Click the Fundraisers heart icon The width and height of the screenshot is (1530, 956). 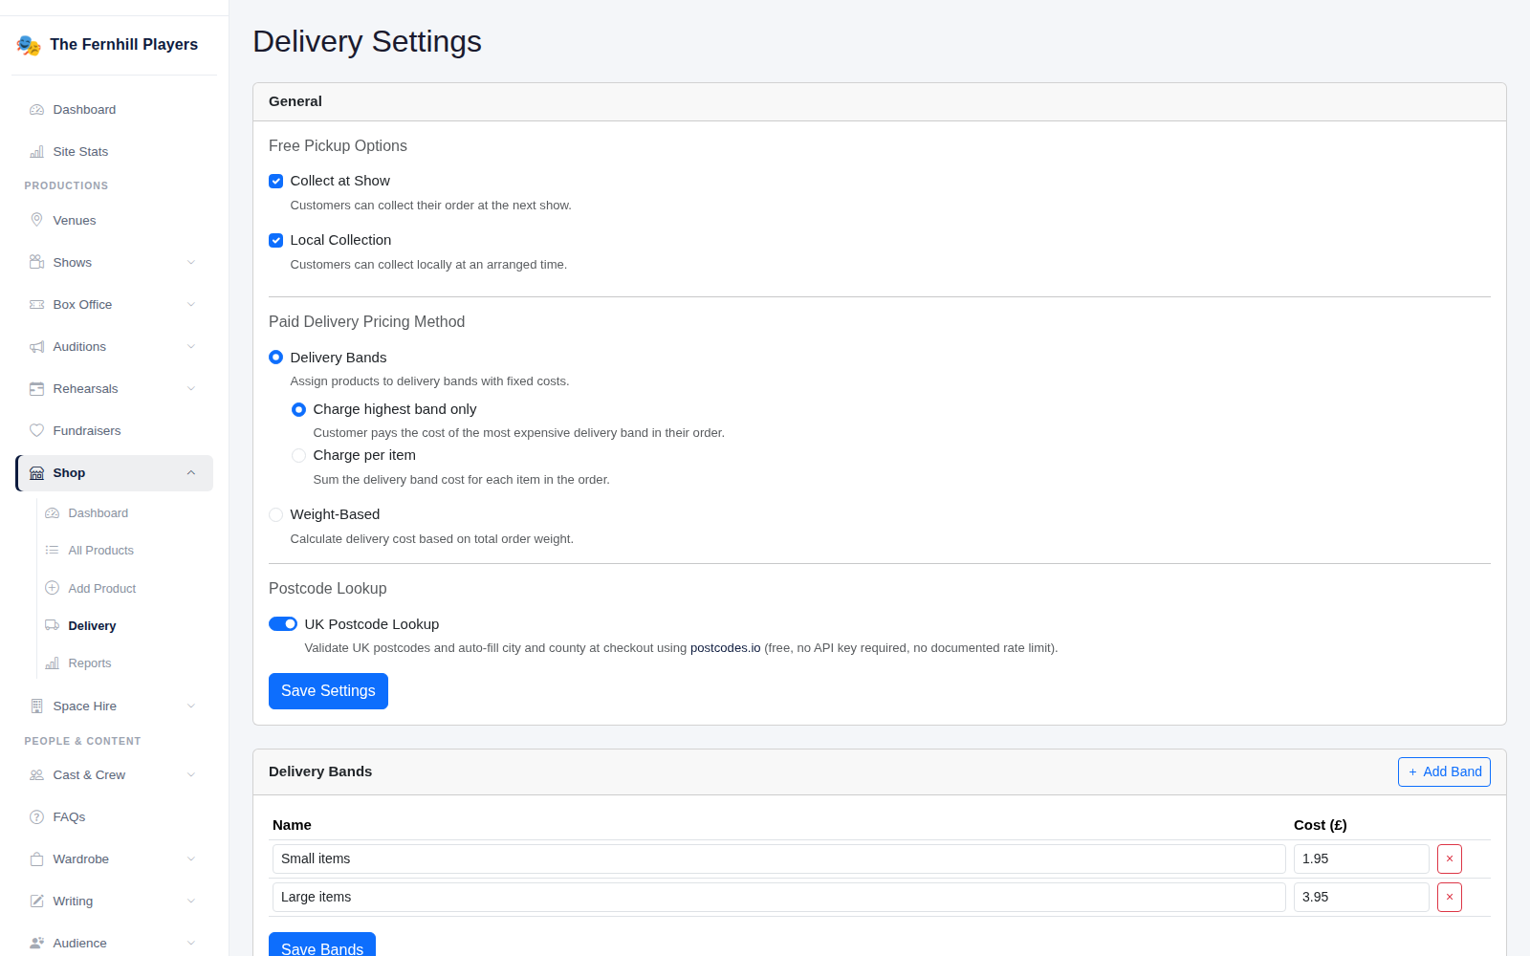coord(36,431)
